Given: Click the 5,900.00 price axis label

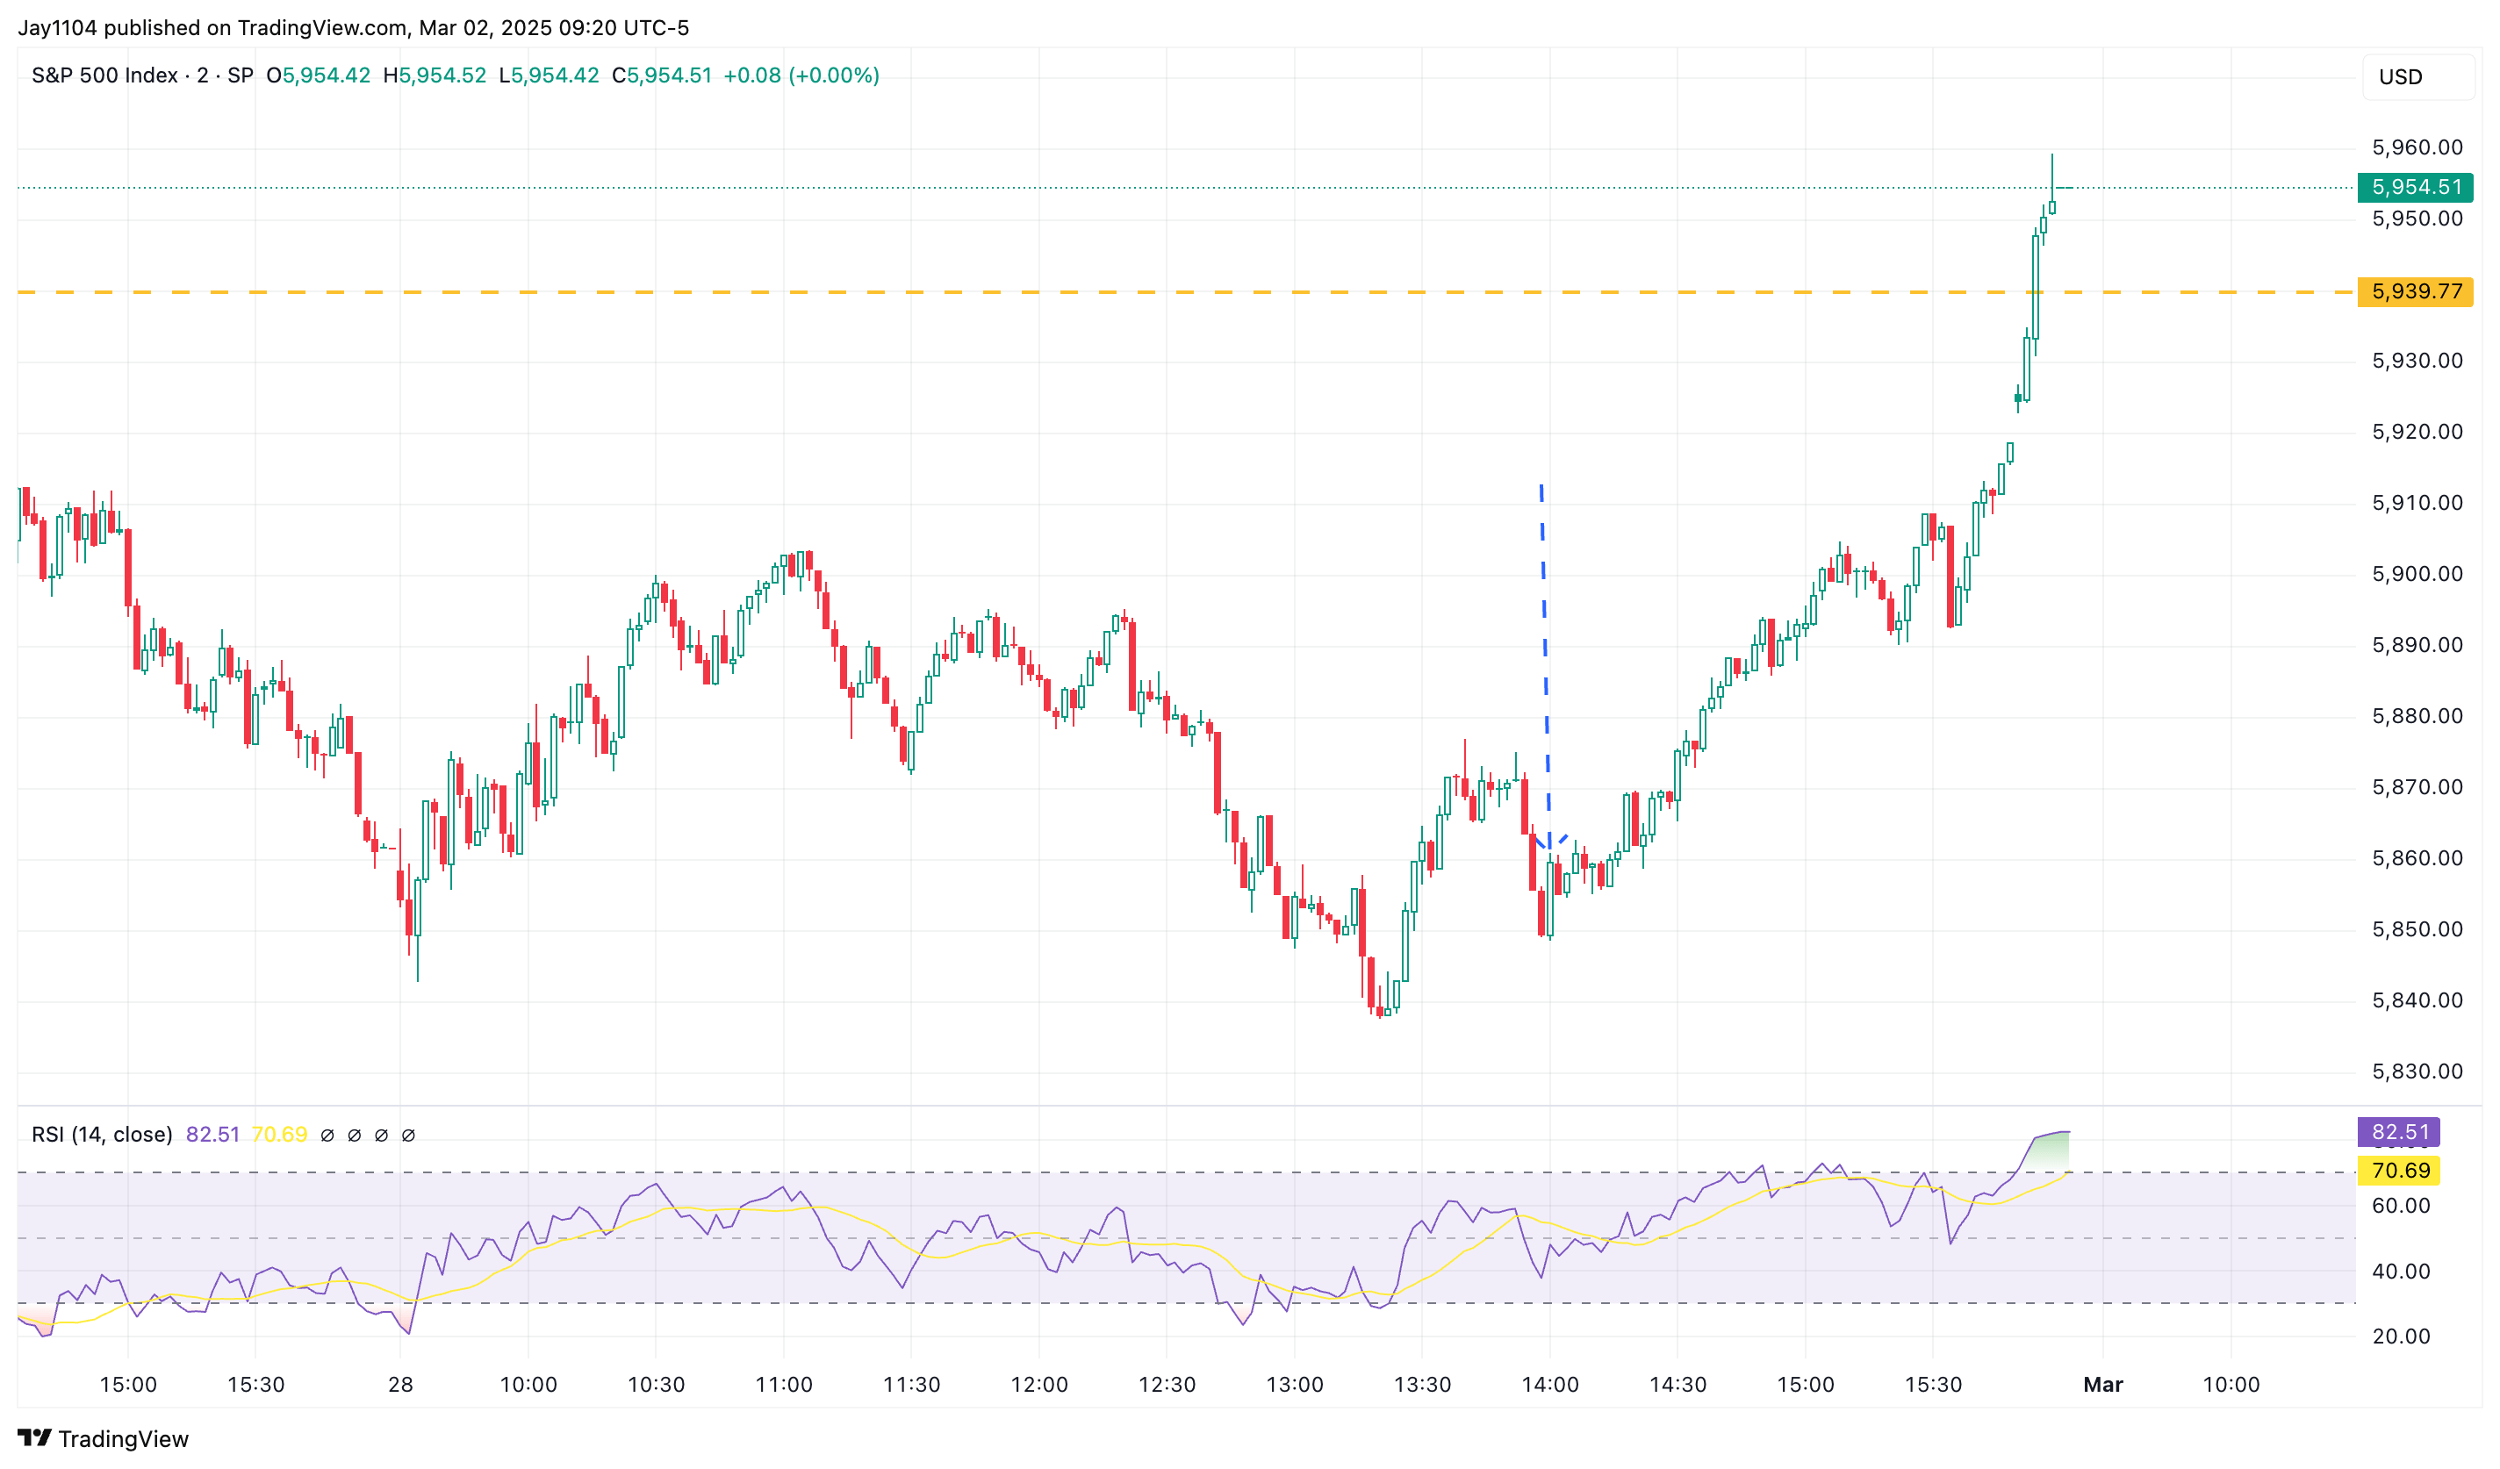Looking at the screenshot, I should point(2417,574).
